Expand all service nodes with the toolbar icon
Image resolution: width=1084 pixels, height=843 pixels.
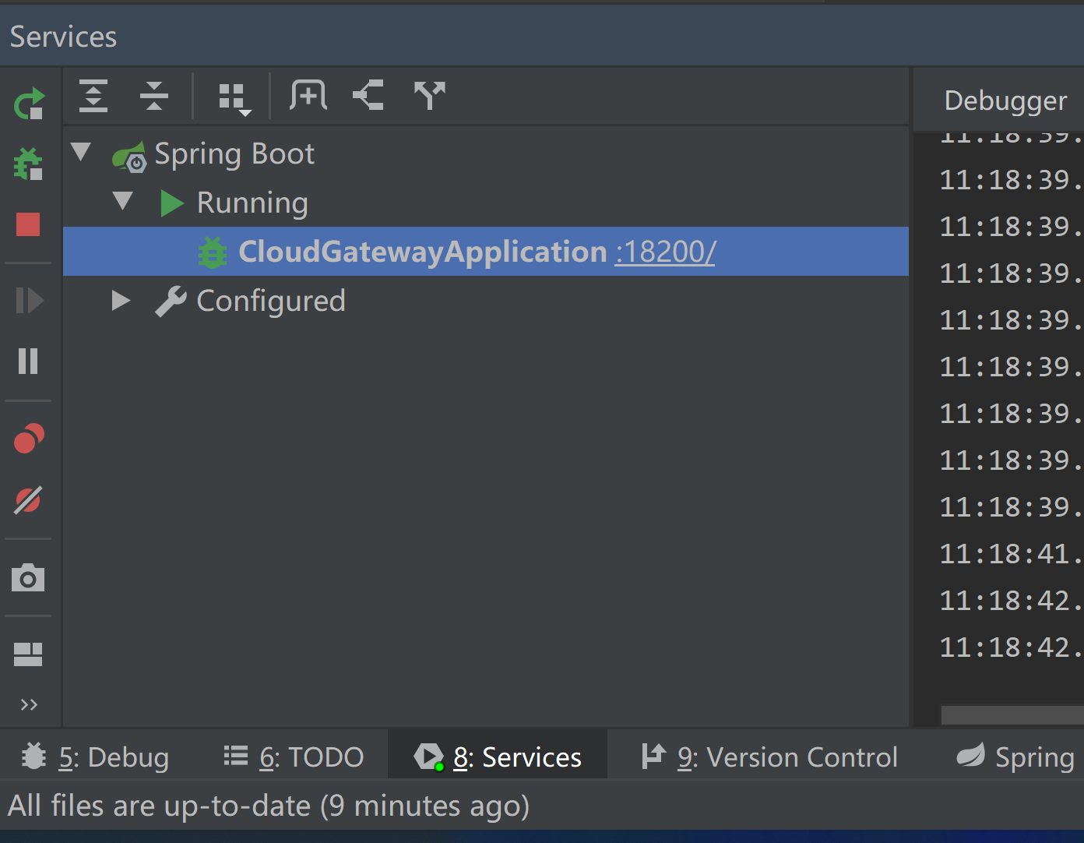[93, 95]
